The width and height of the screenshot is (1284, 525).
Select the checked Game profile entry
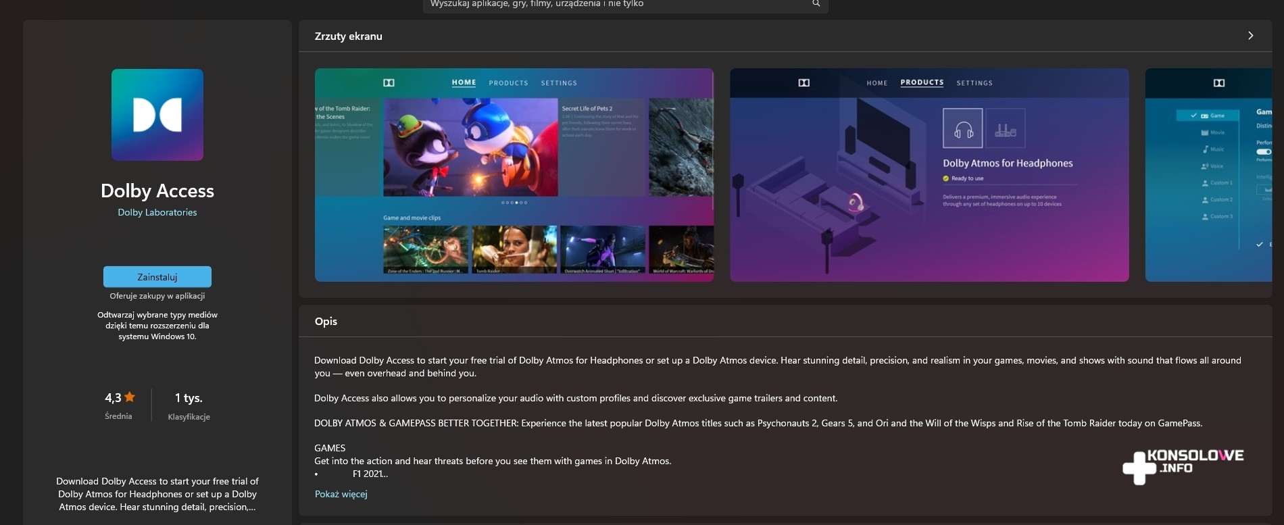[1210, 116]
